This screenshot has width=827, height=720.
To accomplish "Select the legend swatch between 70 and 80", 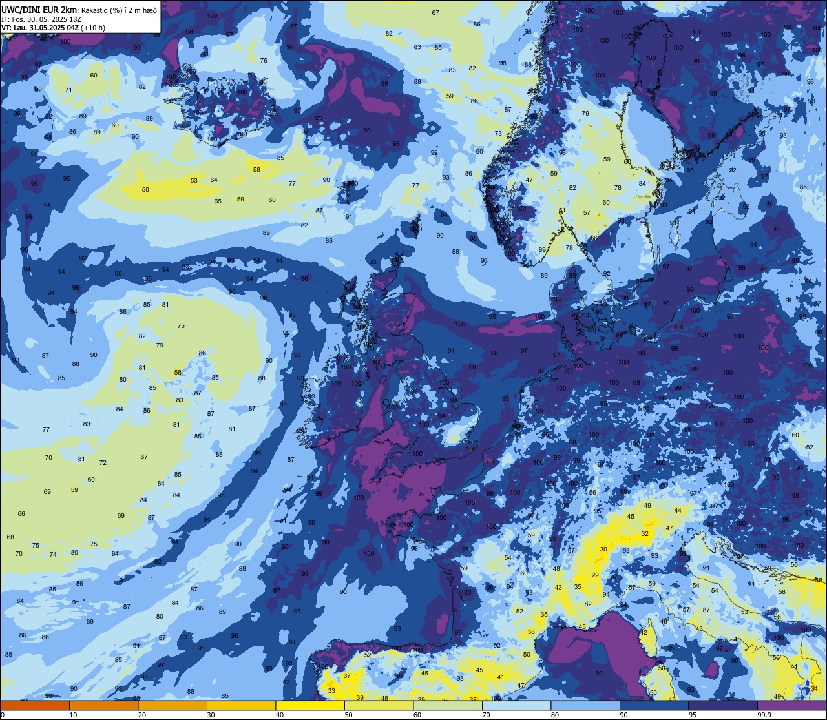I will click(x=516, y=706).
